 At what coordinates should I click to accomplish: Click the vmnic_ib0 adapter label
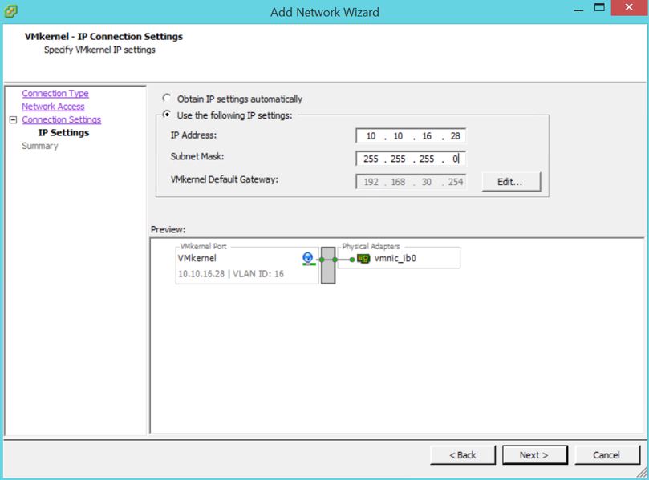click(395, 258)
